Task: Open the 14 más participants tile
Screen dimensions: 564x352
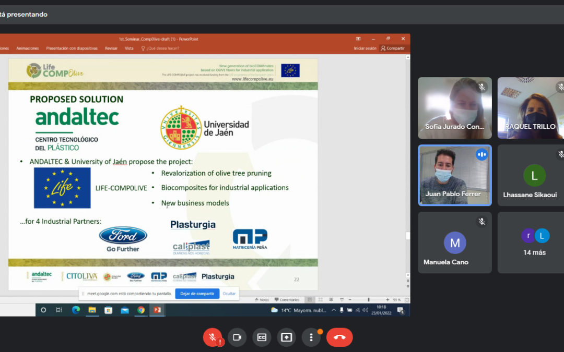Action: [531, 242]
